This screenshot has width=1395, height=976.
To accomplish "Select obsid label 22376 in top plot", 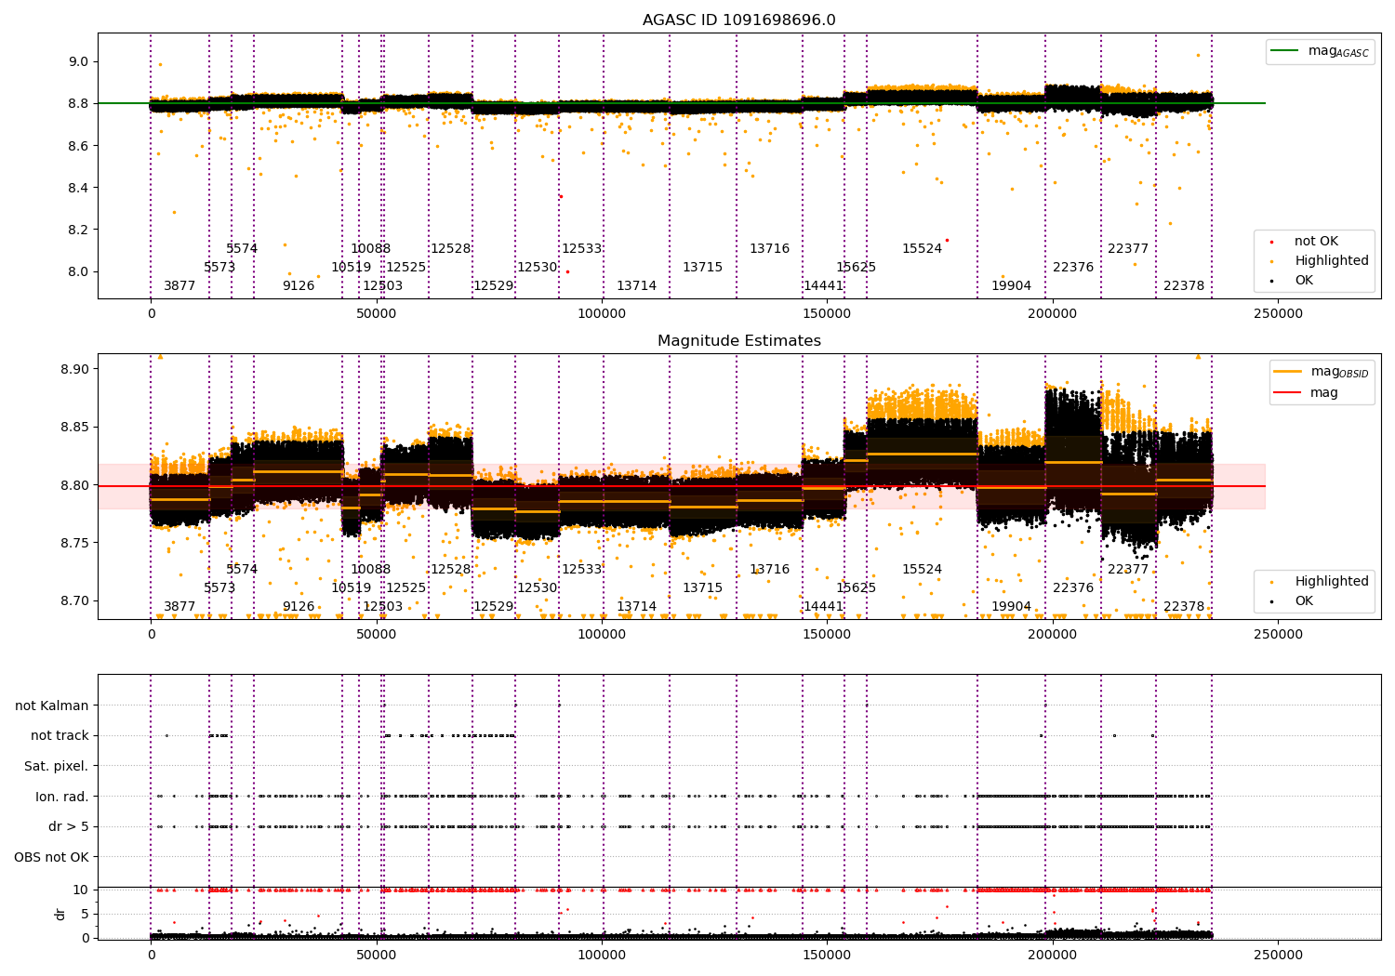I will (1073, 268).
